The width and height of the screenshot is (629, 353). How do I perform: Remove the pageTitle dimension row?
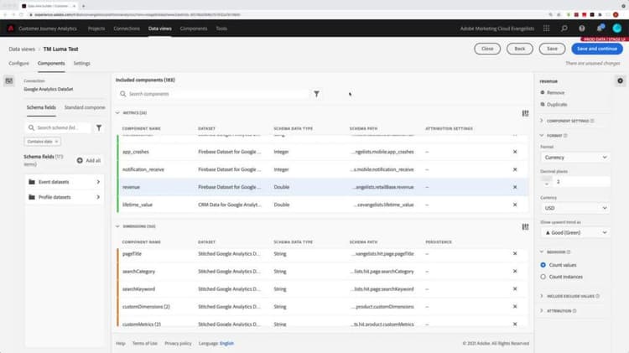coord(515,254)
